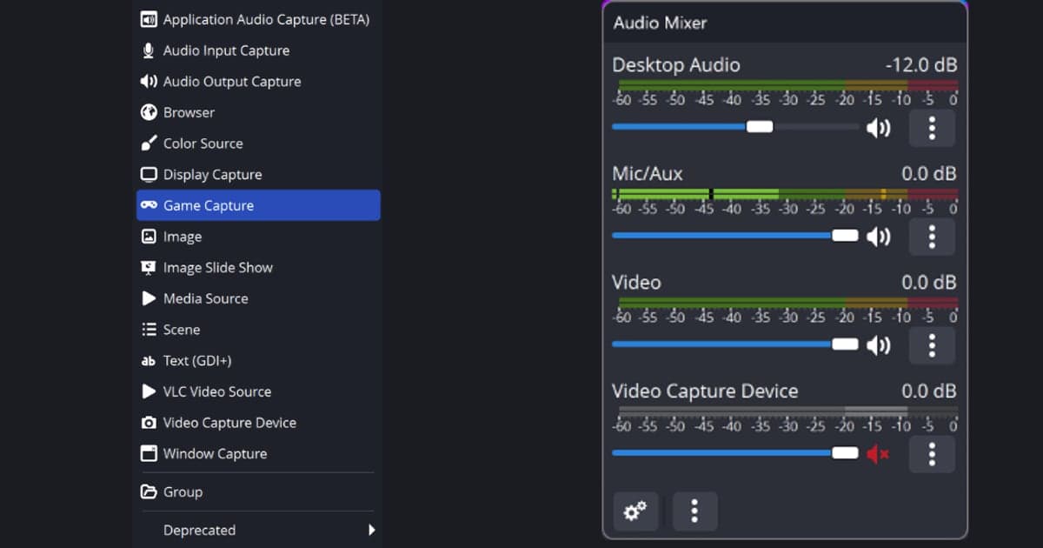Image resolution: width=1043 pixels, height=548 pixels.
Task: Click the Desktop Audio level meter
Action: click(787, 85)
